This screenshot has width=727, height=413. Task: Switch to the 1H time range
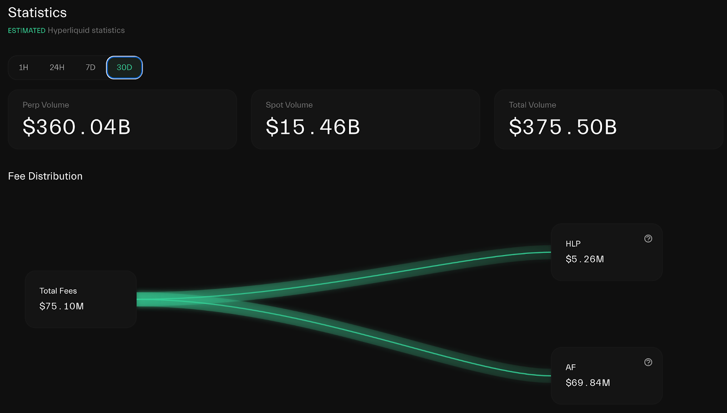pos(24,68)
